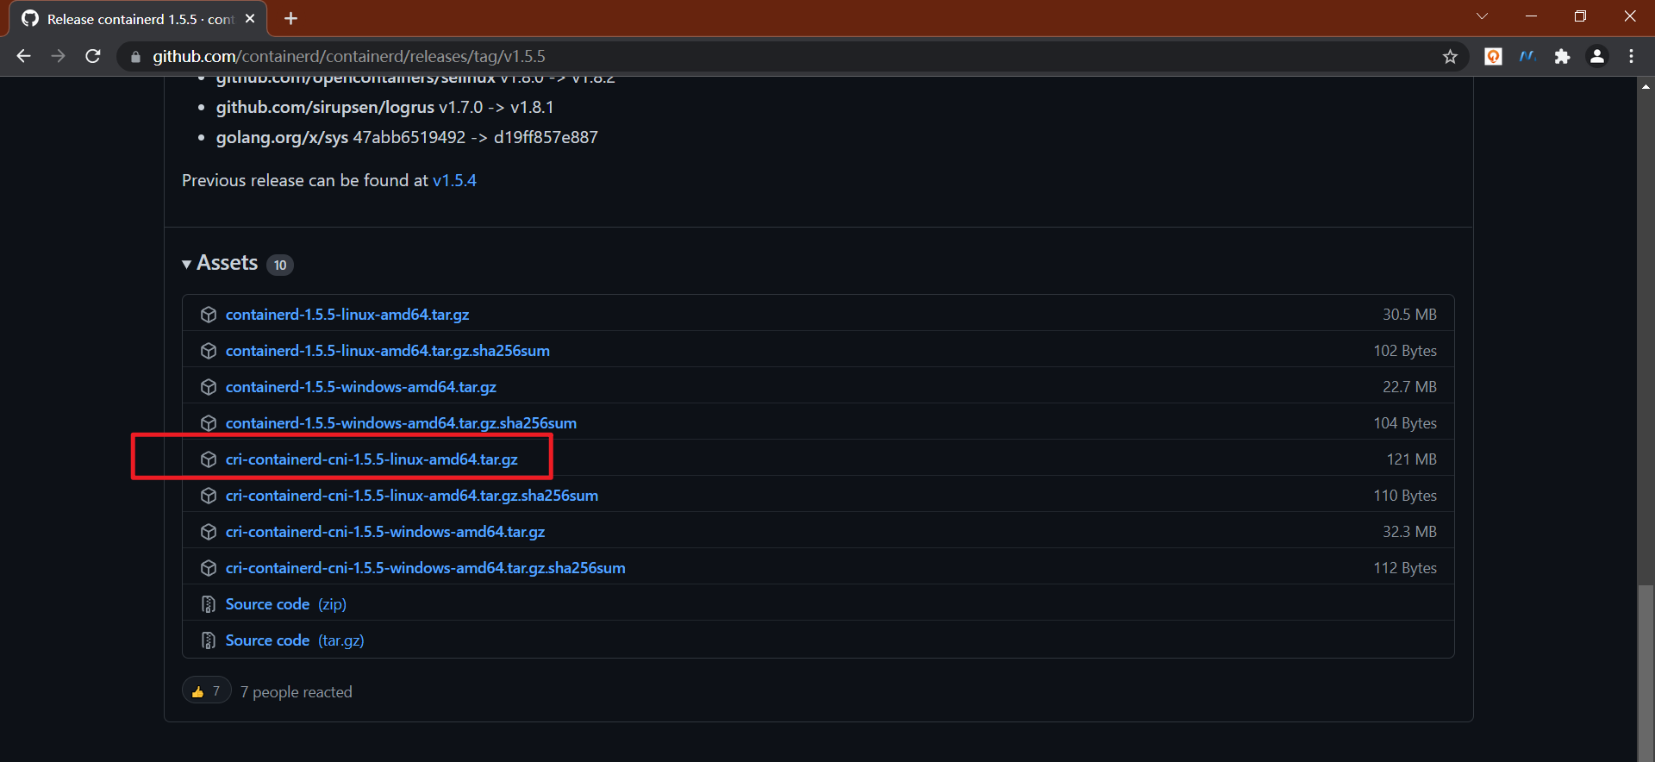The height and width of the screenshot is (762, 1655).
Task: Click the github.com/sirupsen/logrus dependency text
Action: pos(325,107)
